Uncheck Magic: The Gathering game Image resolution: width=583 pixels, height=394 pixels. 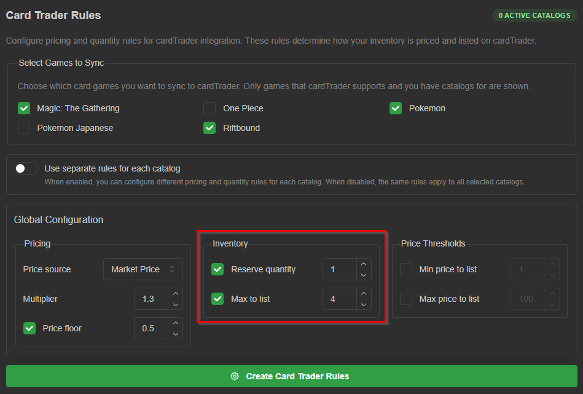point(24,108)
